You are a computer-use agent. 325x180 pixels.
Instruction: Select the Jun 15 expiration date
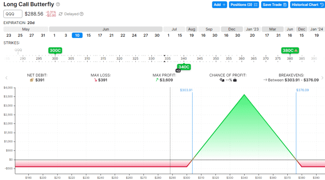pos(88,35)
